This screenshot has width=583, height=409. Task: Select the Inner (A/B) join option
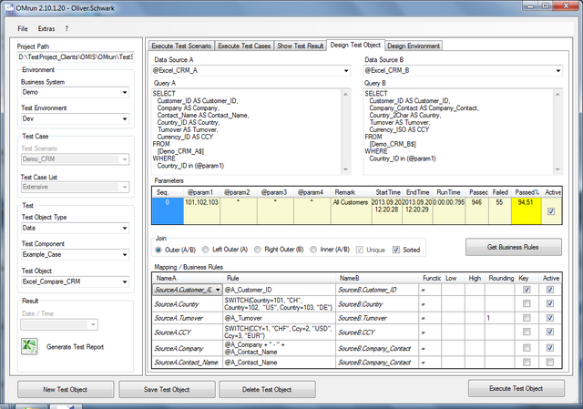click(x=313, y=250)
